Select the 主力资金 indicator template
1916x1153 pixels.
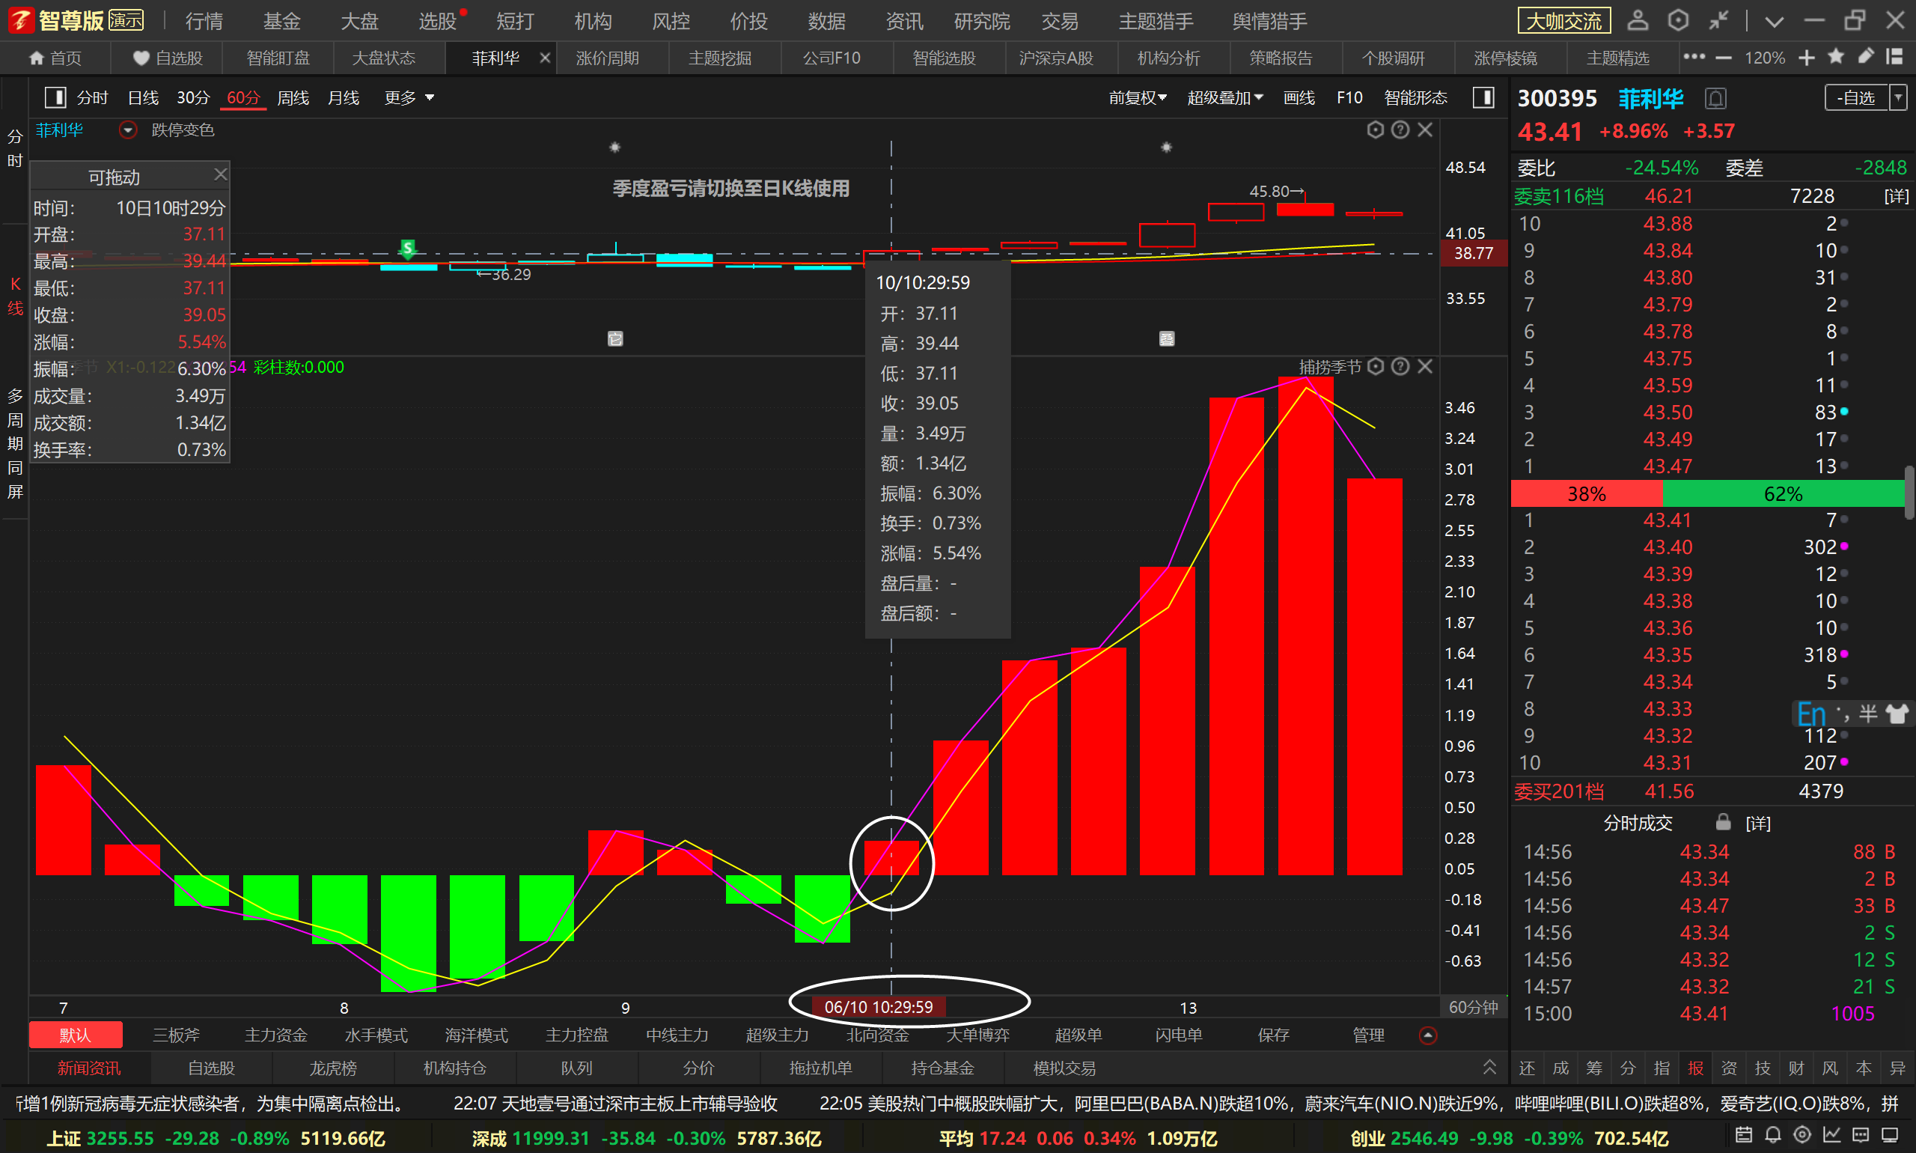point(275,1035)
